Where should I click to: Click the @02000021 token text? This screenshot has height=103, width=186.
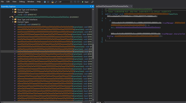(x=74, y=17)
